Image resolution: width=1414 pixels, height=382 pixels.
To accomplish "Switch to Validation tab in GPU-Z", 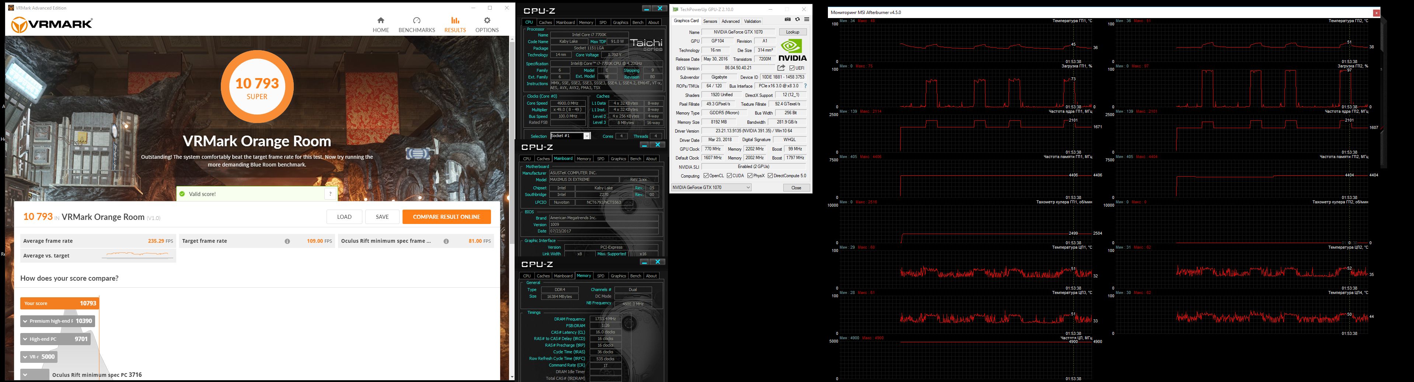I will [752, 21].
